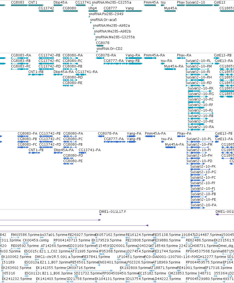Select the Su(var)2-10-PK protein feature
The width and height of the screenshot is (234, 283).
click(200, 169)
